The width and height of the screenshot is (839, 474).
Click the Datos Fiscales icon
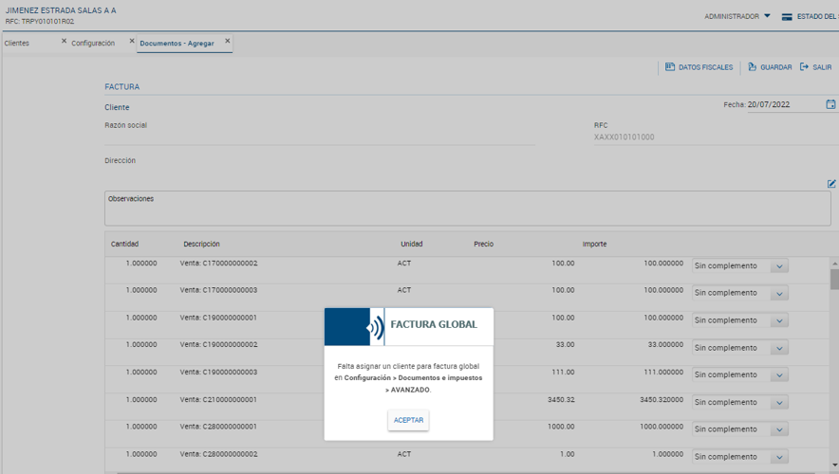pos(670,67)
